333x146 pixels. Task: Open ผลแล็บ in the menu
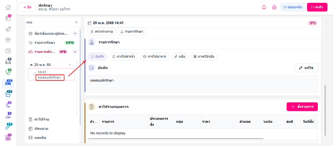click(x=37, y=138)
